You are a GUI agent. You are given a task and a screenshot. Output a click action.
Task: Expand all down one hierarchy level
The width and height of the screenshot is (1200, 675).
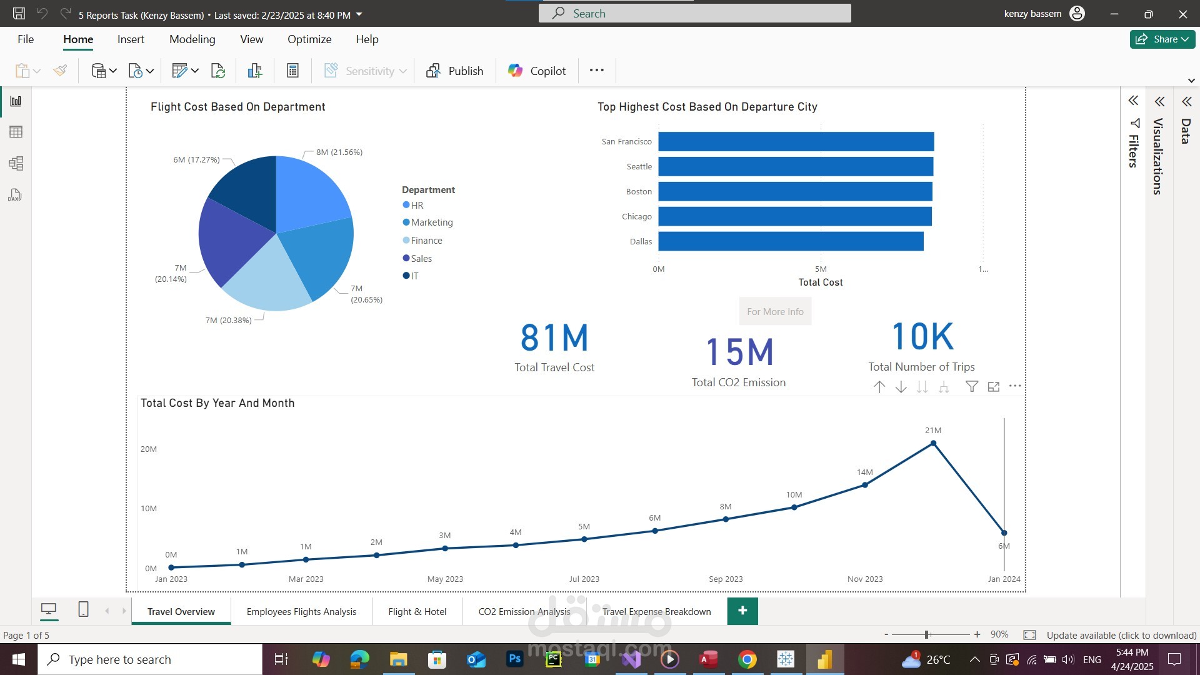pos(944,387)
